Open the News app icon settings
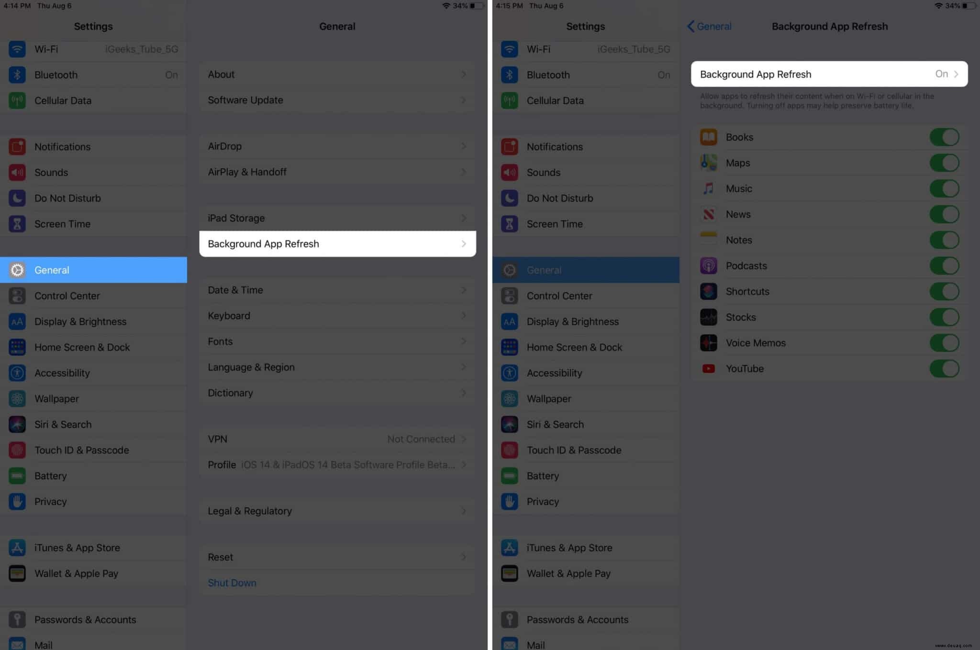The height and width of the screenshot is (650, 980). coord(707,213)
